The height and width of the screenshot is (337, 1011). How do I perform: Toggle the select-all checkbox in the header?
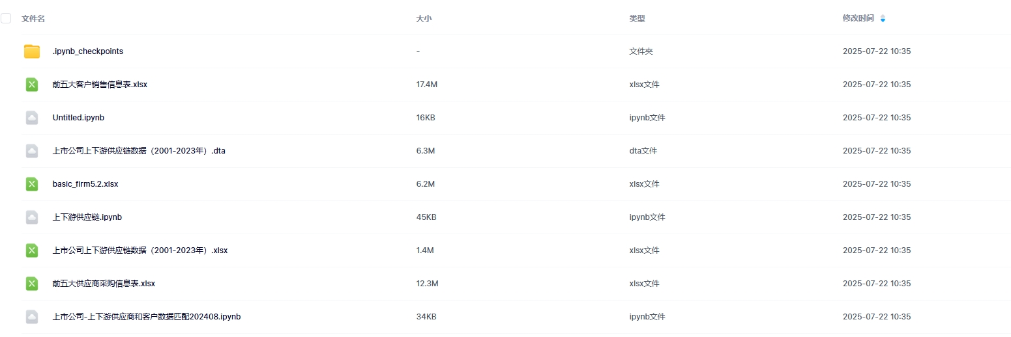(6, 18)
